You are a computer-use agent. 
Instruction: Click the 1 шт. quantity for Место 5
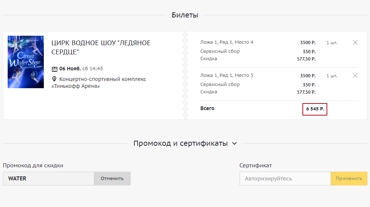pos(332,76)
